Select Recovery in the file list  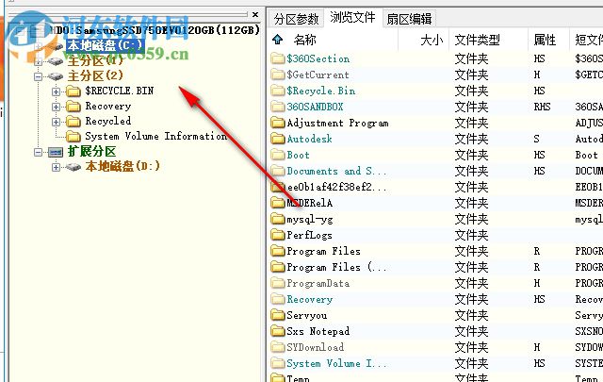point(310,299)
